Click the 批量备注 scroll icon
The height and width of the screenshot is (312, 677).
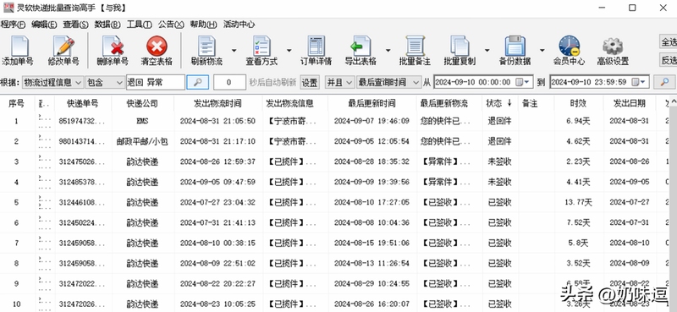click(x=415, y=47)
